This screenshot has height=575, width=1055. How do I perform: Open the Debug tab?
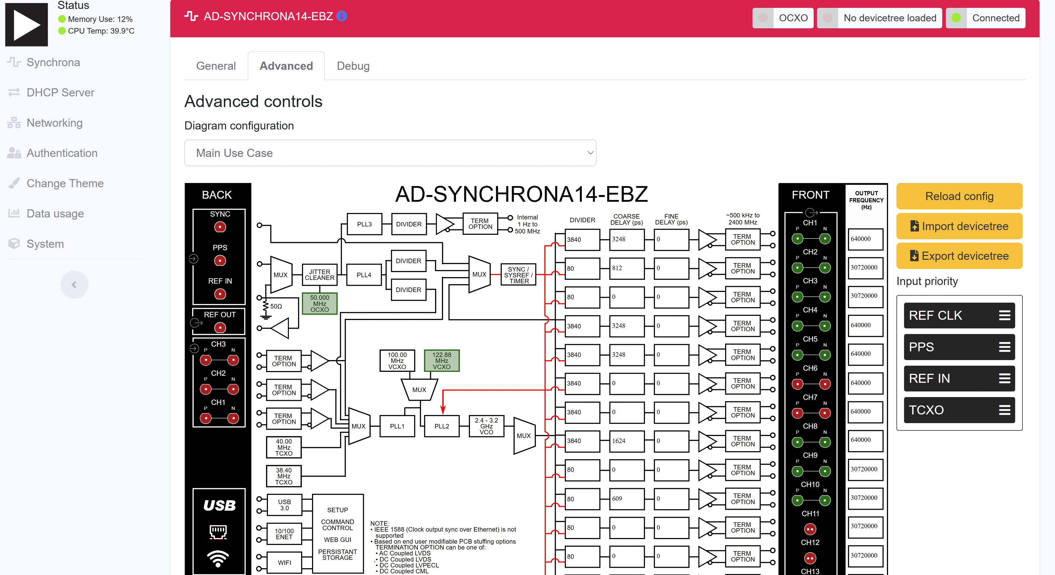pyautogui.click(x=353, y=66)
